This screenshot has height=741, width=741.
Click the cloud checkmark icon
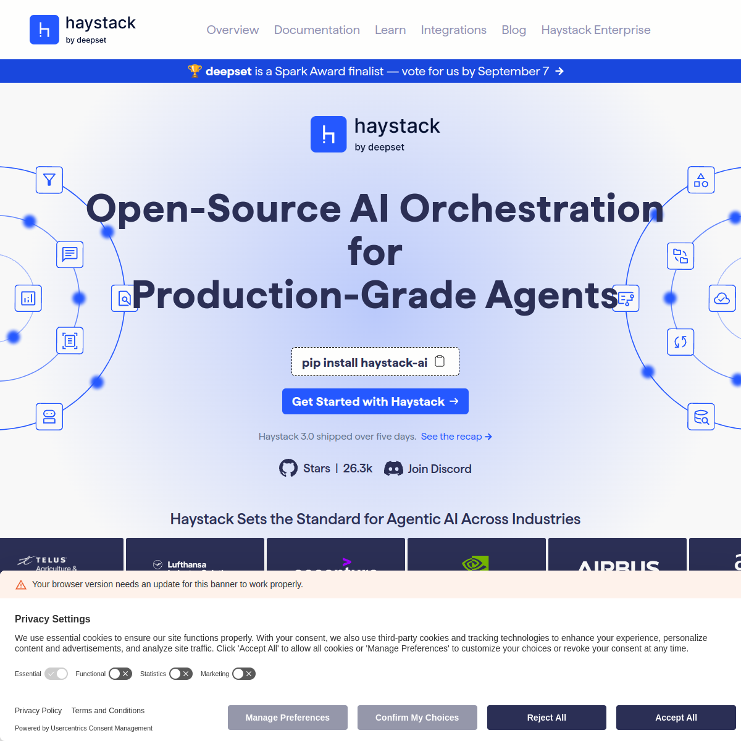[x=722, y=298]
